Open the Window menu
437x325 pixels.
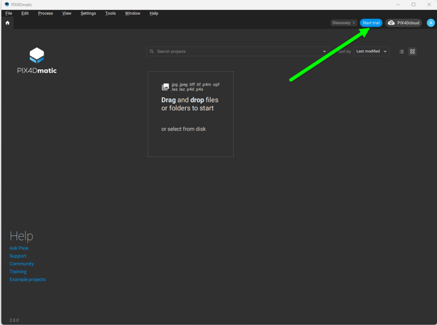[x=132, y=14]
